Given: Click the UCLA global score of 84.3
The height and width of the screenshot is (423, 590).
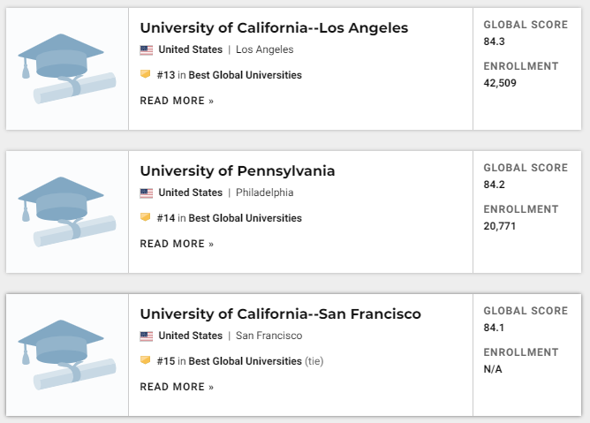Looking at the screenshot, I should pos(494,42).
